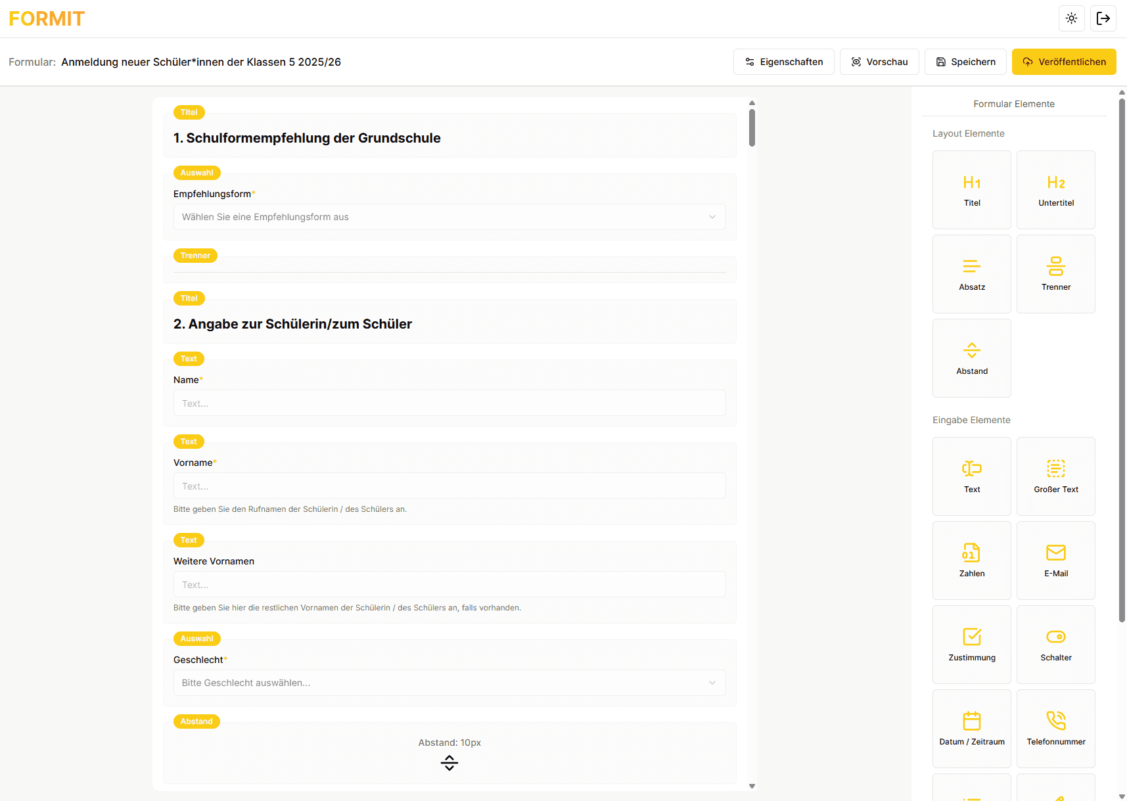Add a Schalter toggle element
This screenshot has width=1127, height=801.
coord(1055,645)
